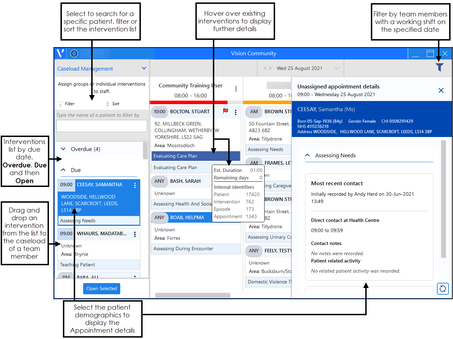Screen dimensions: 453x339
Task: Click the Sort option
Action: coord(113,104)
